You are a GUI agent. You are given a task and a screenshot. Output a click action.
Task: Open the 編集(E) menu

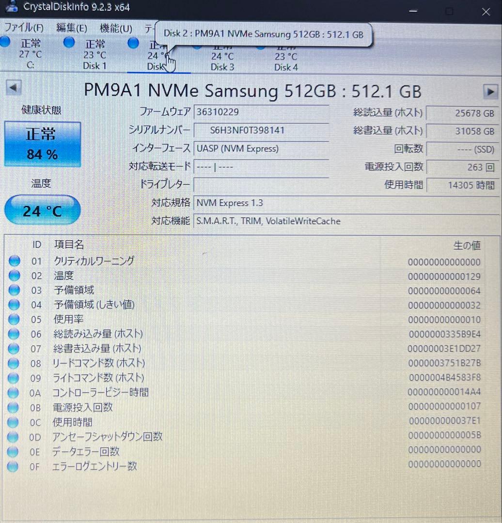point(72,28)
